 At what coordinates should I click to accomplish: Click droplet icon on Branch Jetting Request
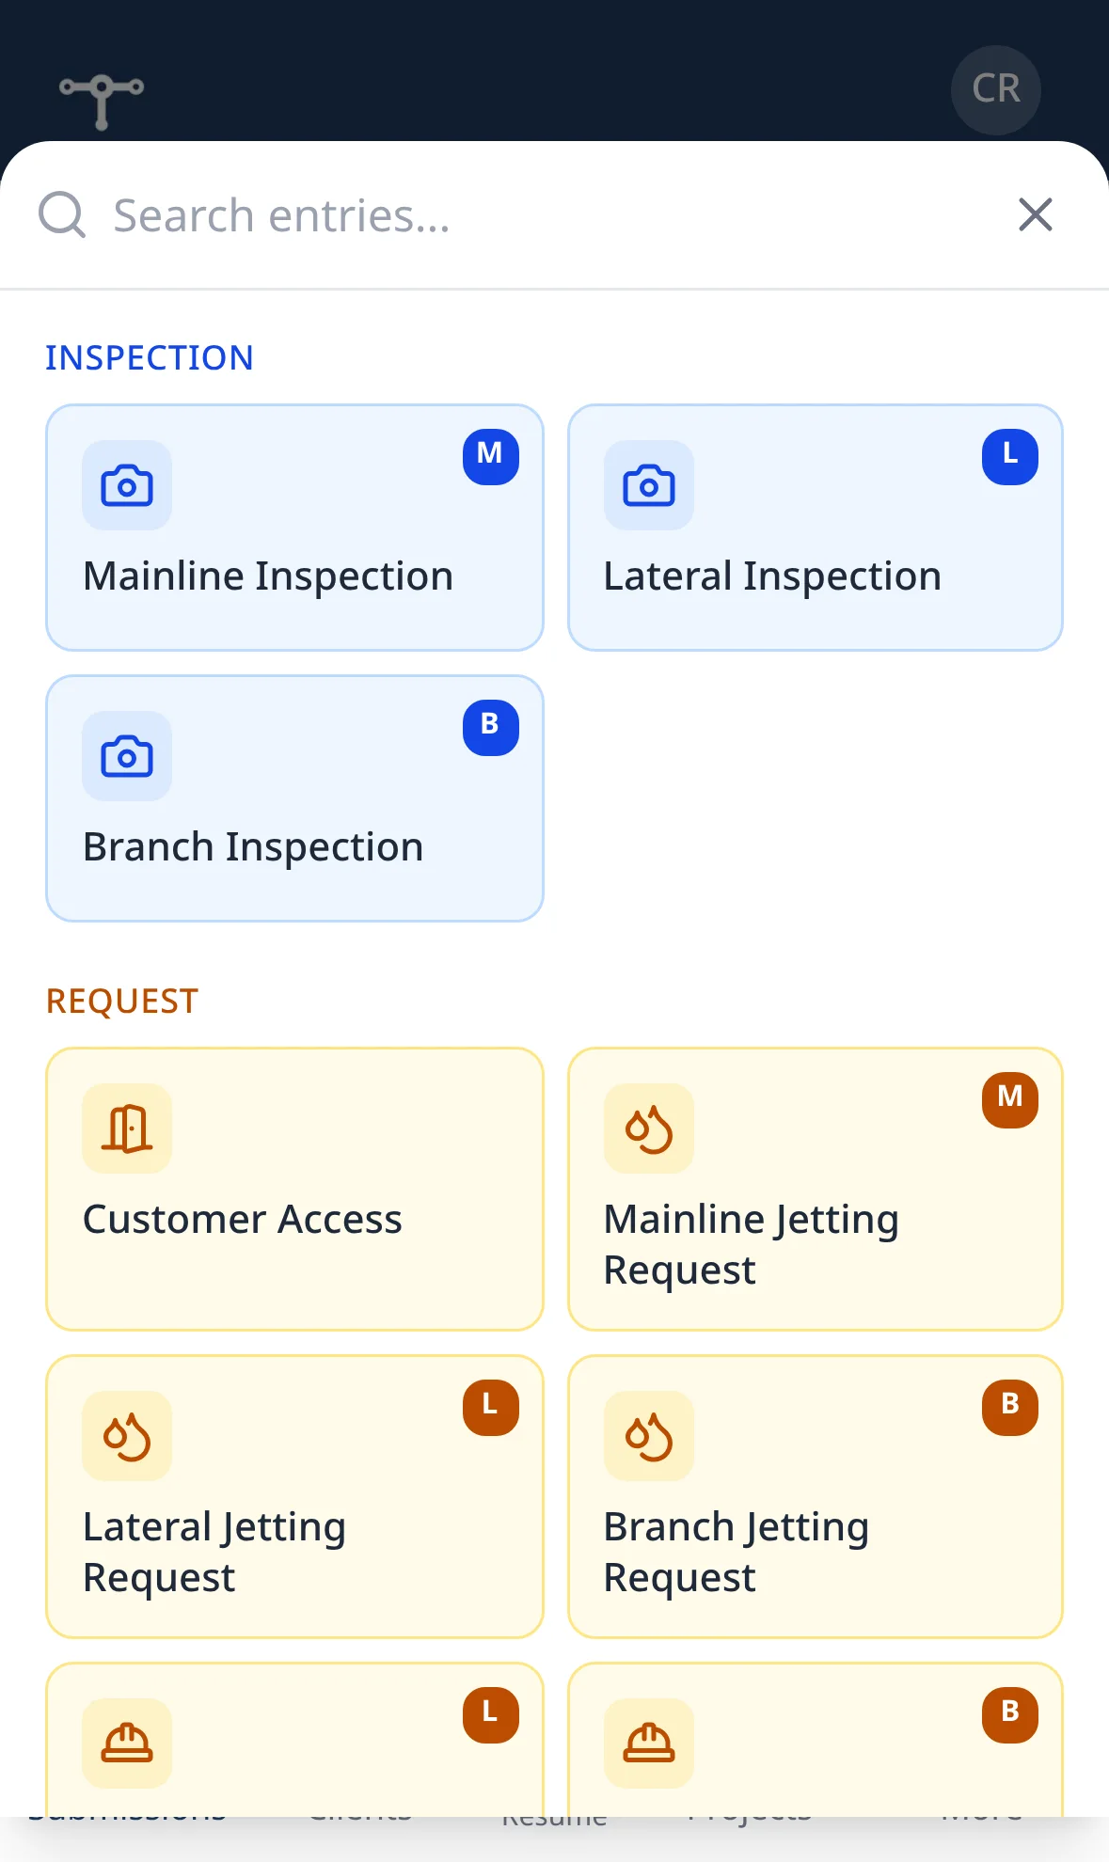tap(649, 1436)
